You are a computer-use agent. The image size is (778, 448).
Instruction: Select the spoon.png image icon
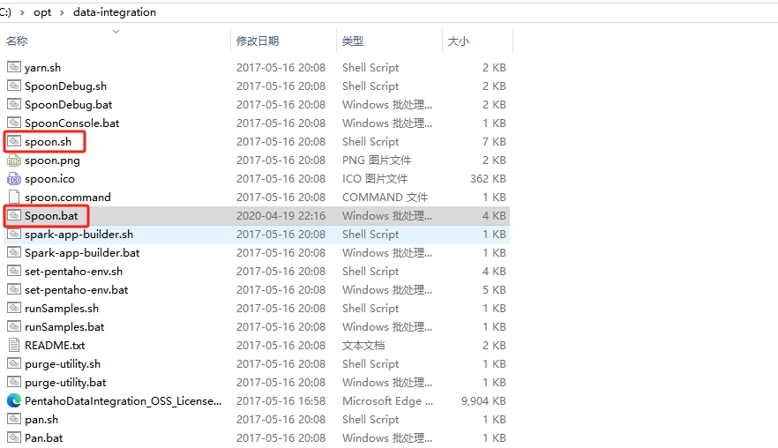[13, 161]
